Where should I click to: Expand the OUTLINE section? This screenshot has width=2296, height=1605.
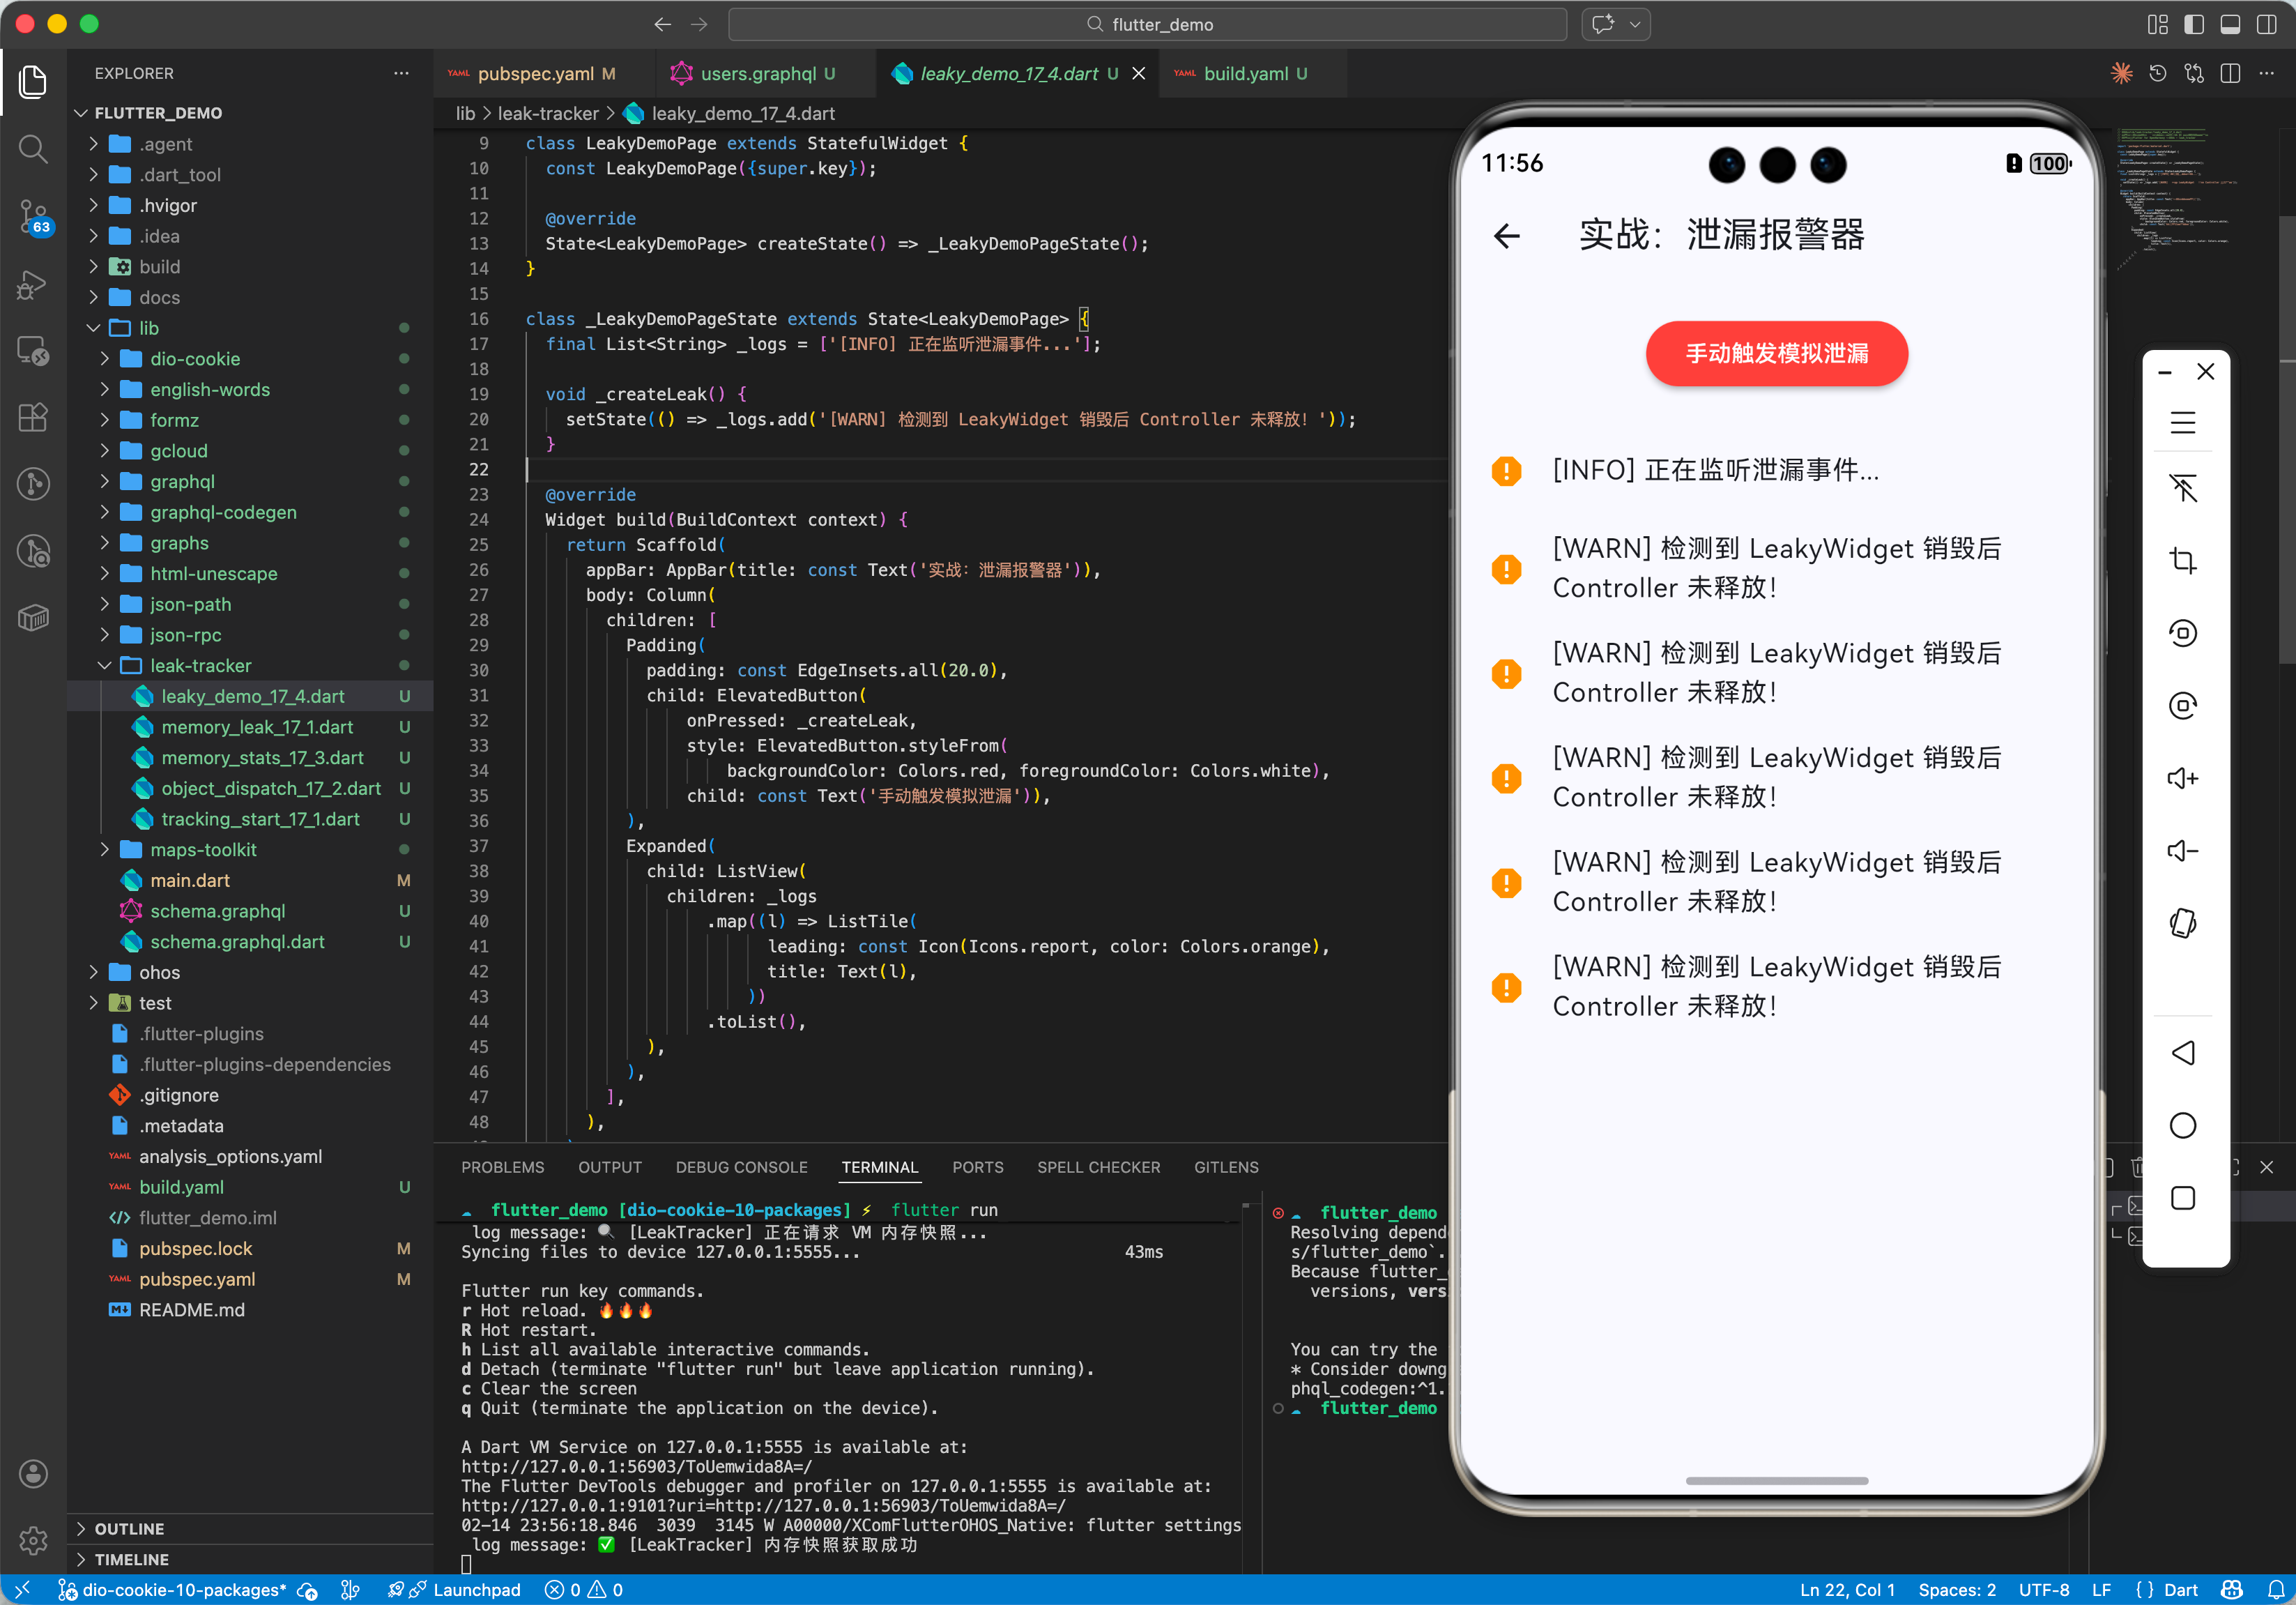point(129,1528)
